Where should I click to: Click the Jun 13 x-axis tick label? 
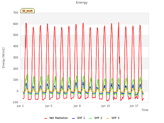click(106, 106)
